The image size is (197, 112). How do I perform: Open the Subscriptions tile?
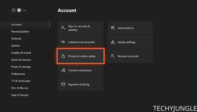pos(130,28)
